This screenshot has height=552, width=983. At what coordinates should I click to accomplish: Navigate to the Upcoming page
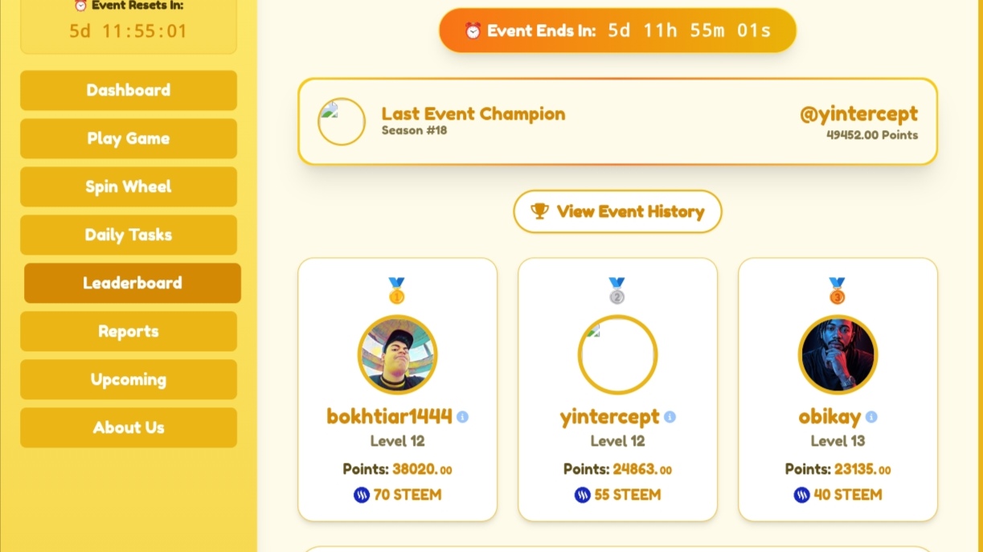[129, 379]
